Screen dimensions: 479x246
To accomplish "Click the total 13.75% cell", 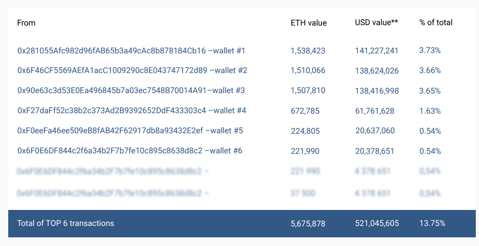I will pyautogui.click(x=432, y=224).
